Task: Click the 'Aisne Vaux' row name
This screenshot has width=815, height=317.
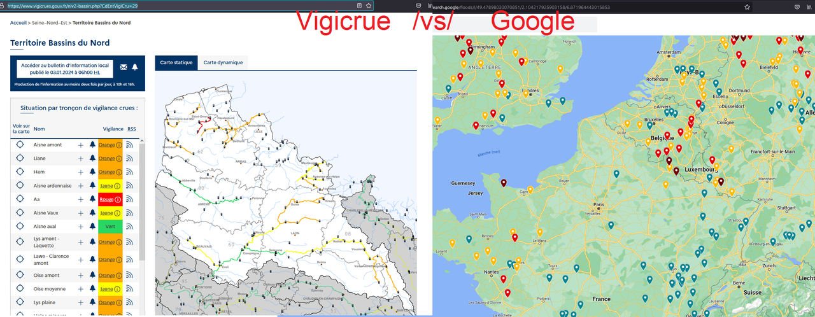Action: [x=46, y=213]
